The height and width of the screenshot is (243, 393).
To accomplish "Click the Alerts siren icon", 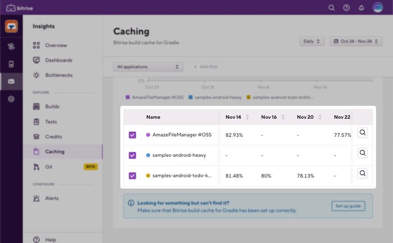I will tap(36, 198).
